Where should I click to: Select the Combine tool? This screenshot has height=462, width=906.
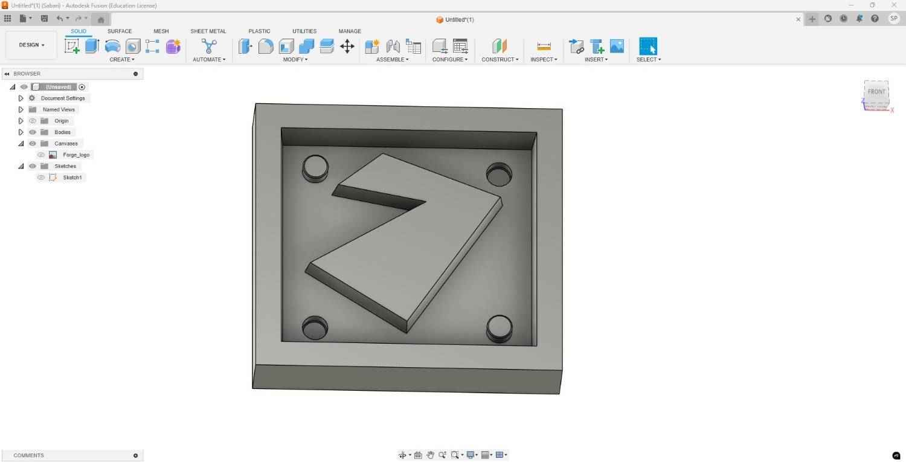(x=307, y=46)
